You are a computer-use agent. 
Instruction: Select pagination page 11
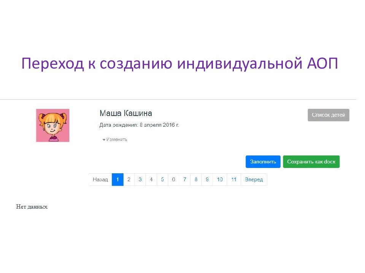click(234, 179)
